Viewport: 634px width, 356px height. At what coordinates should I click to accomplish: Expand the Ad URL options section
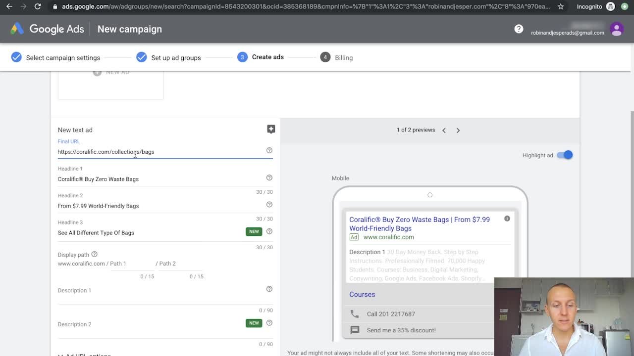[x=84, y=355]
